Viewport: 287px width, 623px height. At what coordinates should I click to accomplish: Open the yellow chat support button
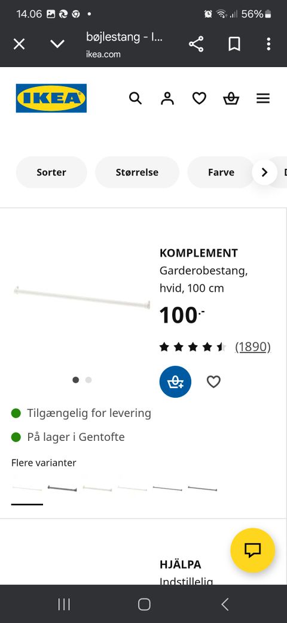pyautogui.click(x=252, y=550)
